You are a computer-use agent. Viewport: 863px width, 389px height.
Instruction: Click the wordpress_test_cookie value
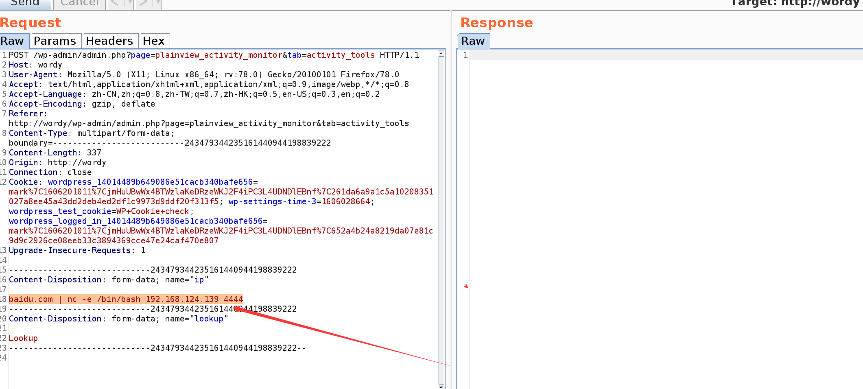point(153,212)
